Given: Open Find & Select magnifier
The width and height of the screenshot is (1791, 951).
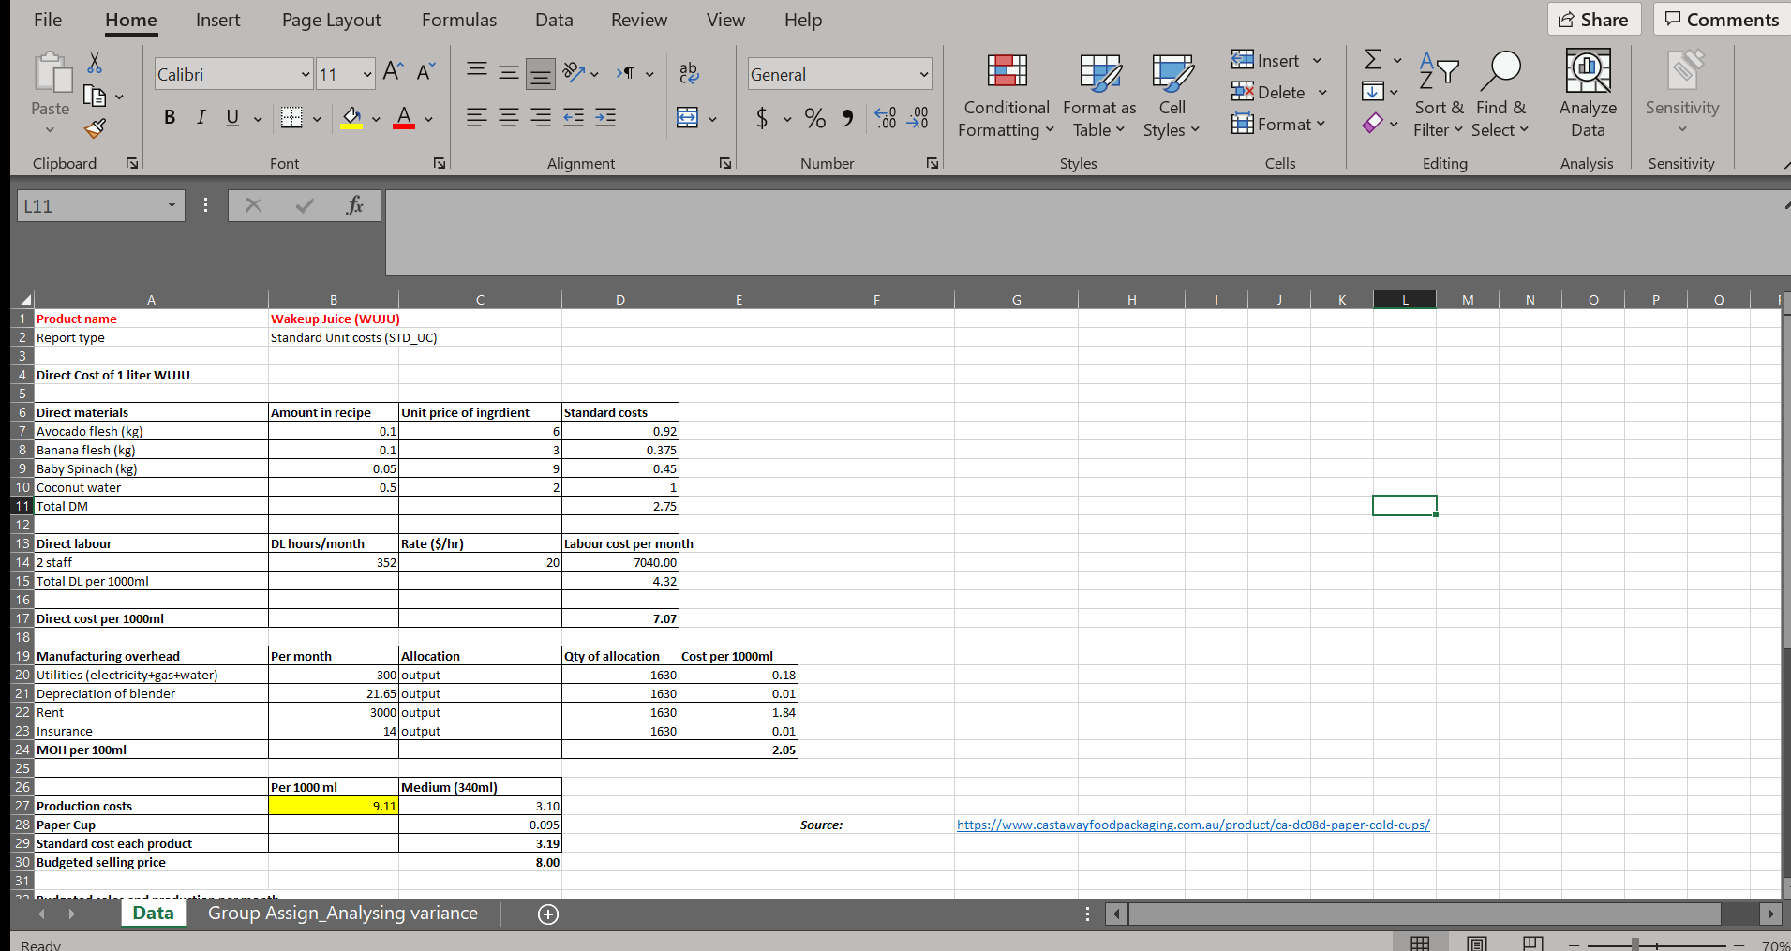Looking at the screenshot, I should (1500, 96).
